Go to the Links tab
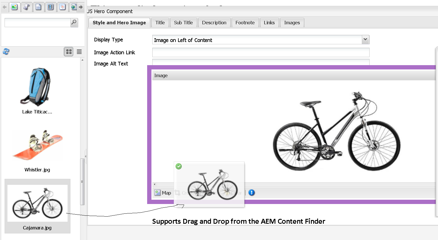This screenshot has width=438, height=240. 269,23
